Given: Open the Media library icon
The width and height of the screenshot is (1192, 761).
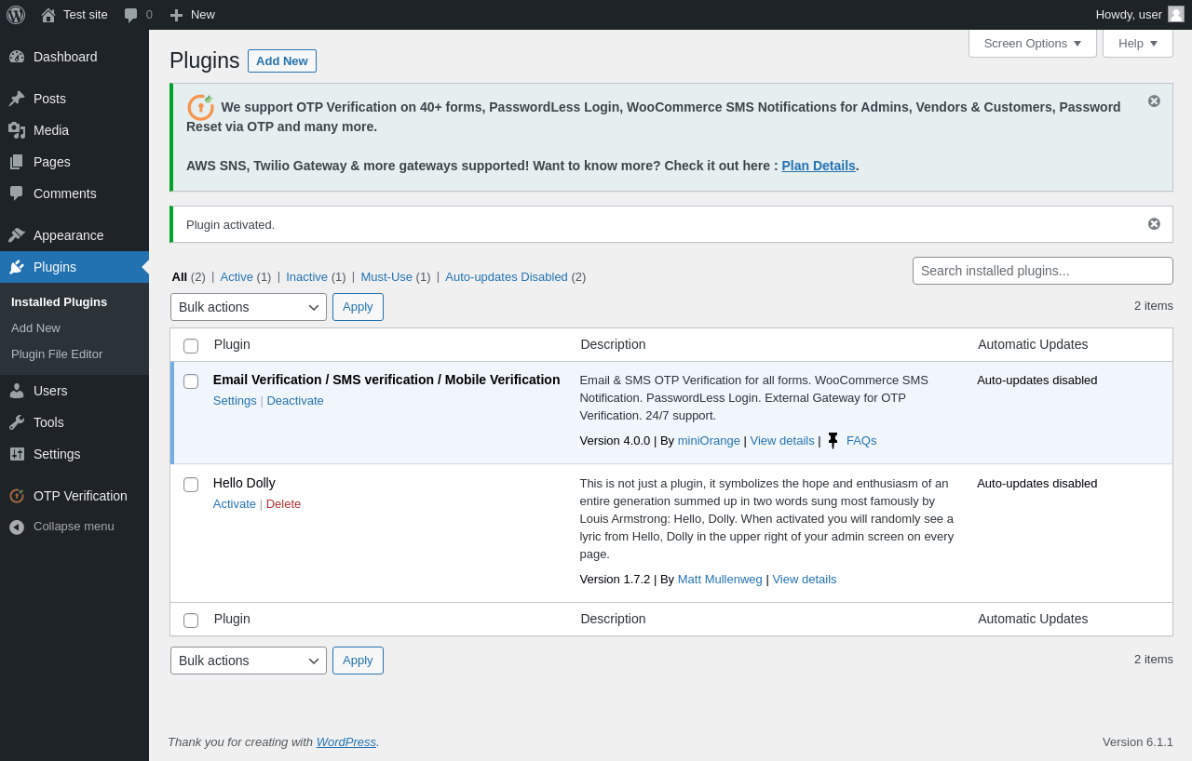Looking at the screenshot, I should pos(17,130).
